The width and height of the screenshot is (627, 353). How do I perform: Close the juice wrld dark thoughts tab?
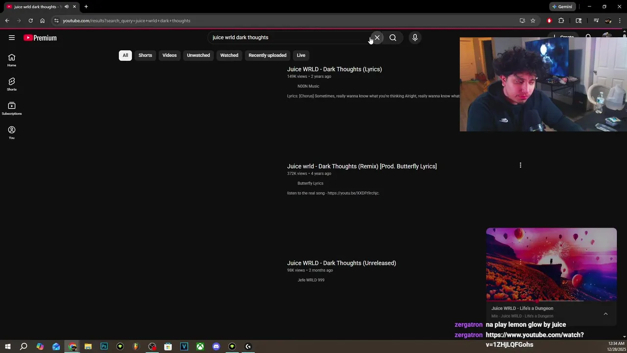[x=74, y=7]
